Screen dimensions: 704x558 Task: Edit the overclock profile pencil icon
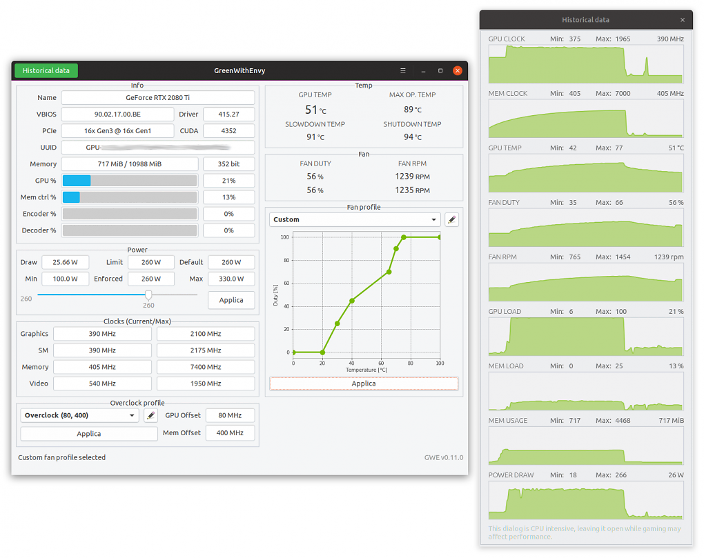tap(151, 415)
